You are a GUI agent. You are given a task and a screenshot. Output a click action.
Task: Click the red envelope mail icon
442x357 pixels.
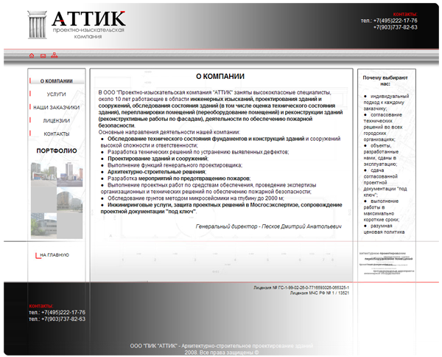43,56
